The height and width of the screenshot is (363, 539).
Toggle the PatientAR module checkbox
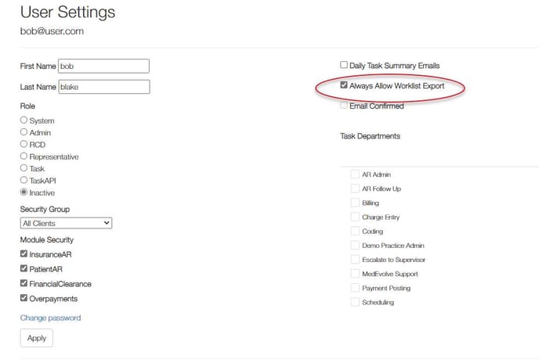pos(24,269)
